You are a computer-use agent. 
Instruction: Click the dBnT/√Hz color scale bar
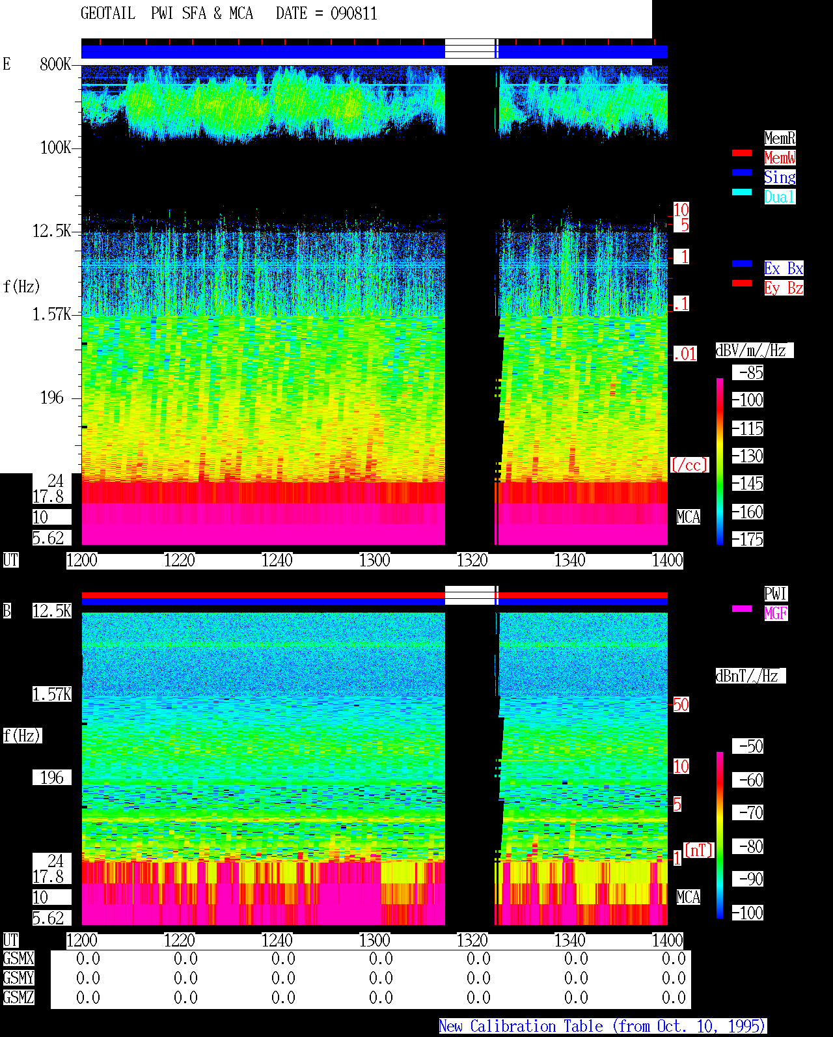point(720,835)
